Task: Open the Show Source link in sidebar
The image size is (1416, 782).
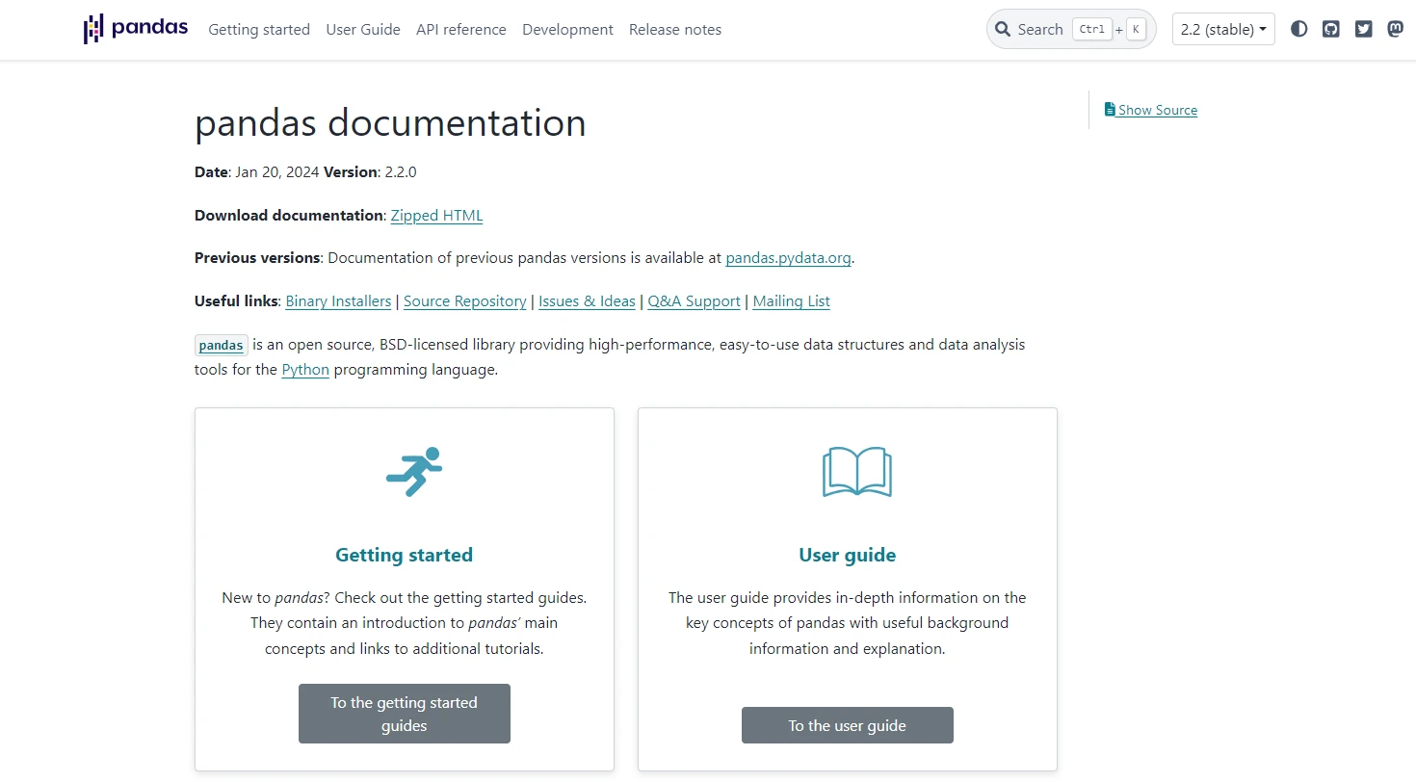Action: 1157,110
